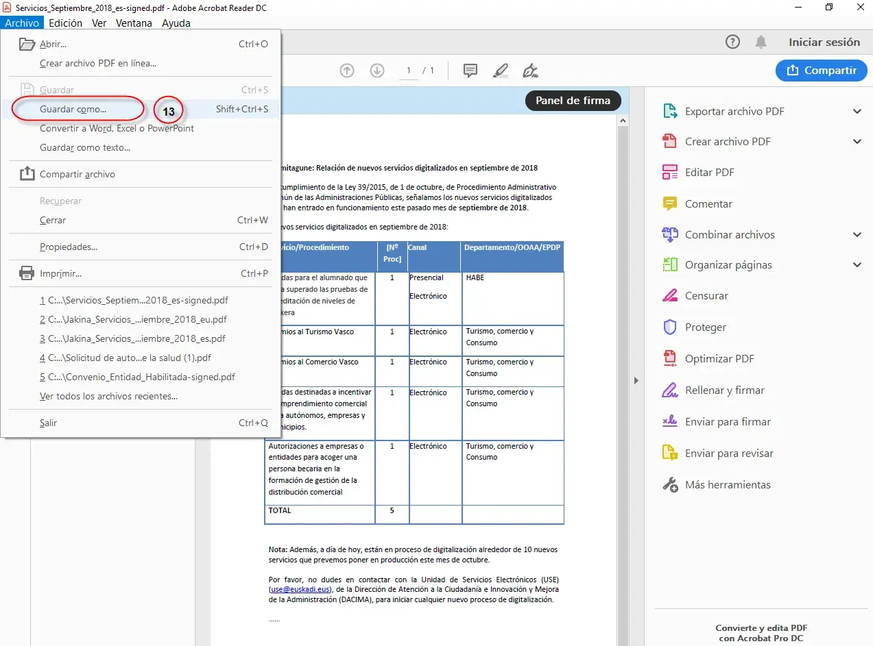The width and height of the screenshot is (873, 646).
Task: Collapse the right tools pane arrow
Action: pos(636,380)
